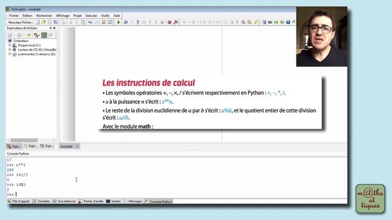This screenshot has width=392, height=220.
Task: Click the Zoom In magnifier icon
Action: tap(243, 22)
